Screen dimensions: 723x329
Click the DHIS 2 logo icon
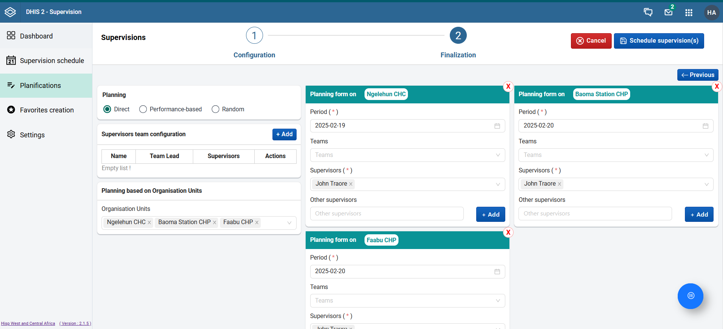pyautogui.click(x=10, y=12)
